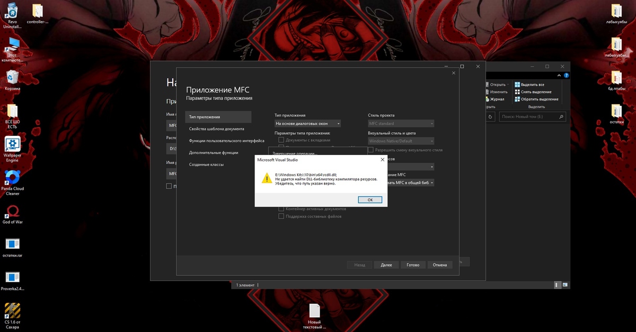The image size is (636, 332).
Task: Click Выделить все in Explorer ribbon
Action: tap(528, 85)
